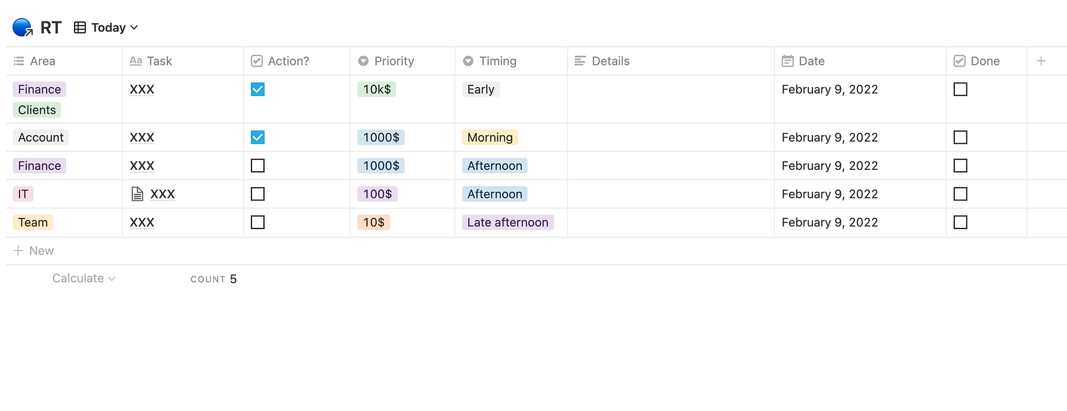Click the blue RT page globe icon
Screen dimensions: 1067x411
22,27
